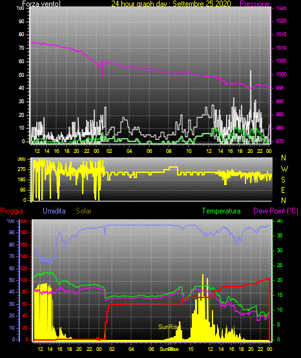Click the green 15 on temperature axis
Viewport: 301px width, 358px height.
coord(280,295)
